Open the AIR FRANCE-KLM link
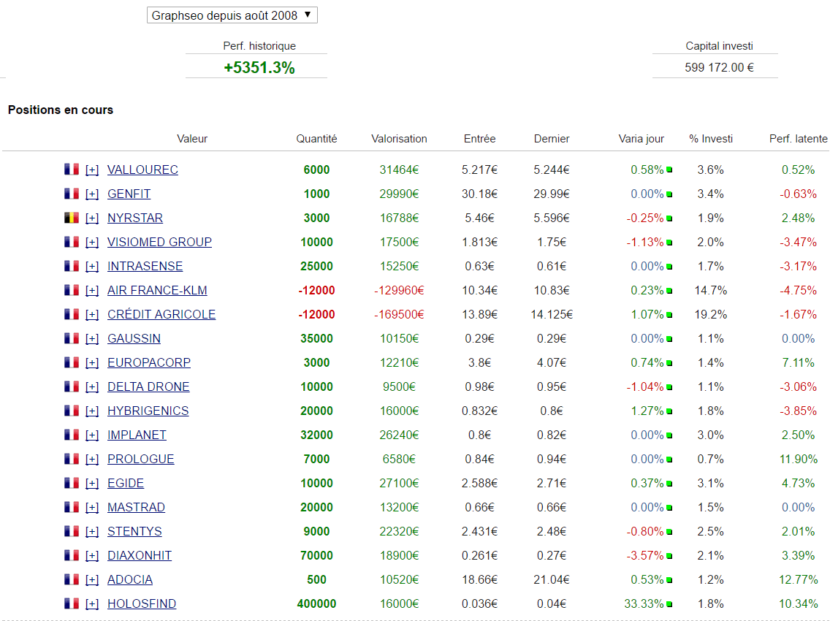This screenshot has width=830, height=621. pos(157,291)
